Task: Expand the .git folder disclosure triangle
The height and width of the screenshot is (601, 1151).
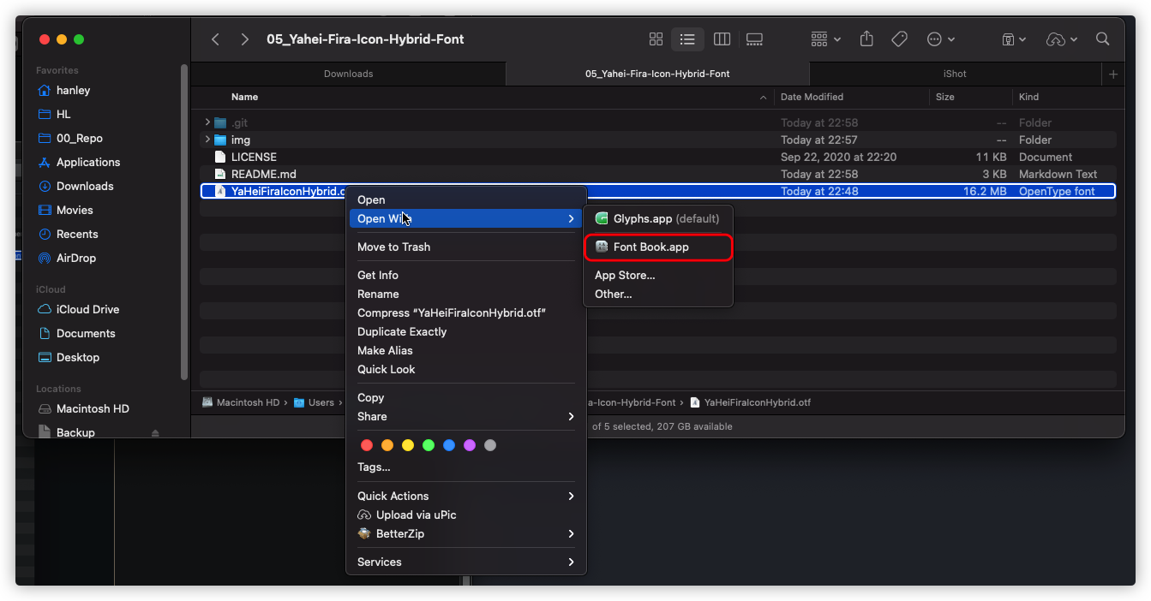Action: (207, 122)
